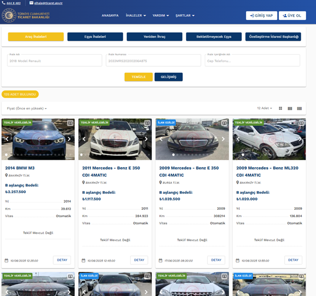Screen dimensions: 316x296
Task: Expand the İHALELER menu
Action: pyautogui.click(x=136, y=16)
